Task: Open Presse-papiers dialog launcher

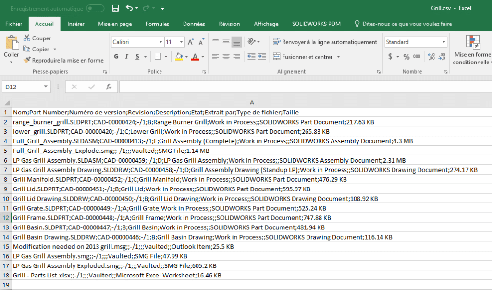Action: pos(105,72)
